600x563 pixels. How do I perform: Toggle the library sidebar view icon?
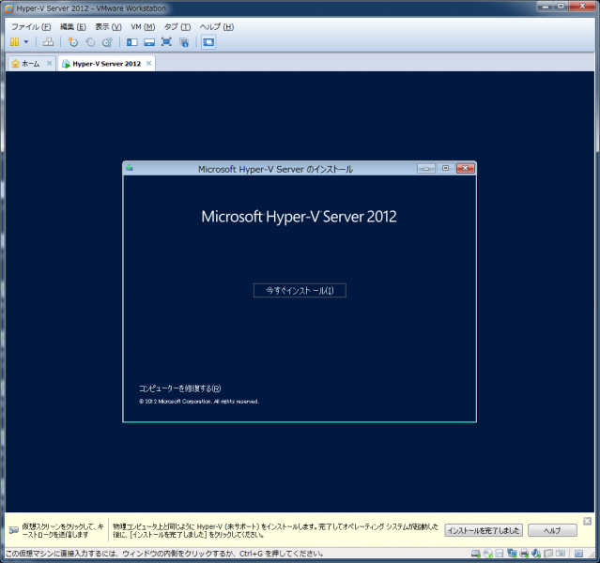point(132,42)
